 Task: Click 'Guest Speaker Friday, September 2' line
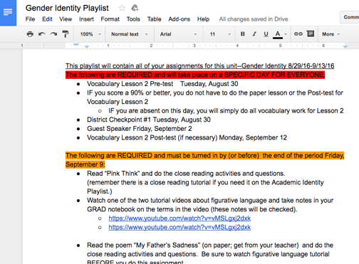click(x=140, y=129)
